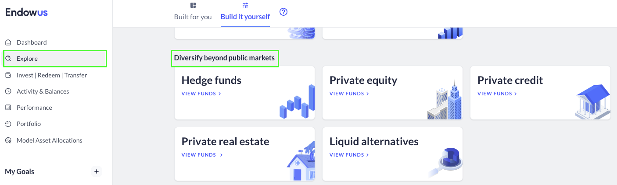Add a new goal with plus button
The image size is (617, 185).
[x=97, y=171]
